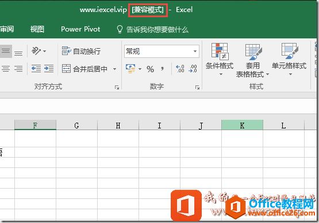Center text horizontally in cell
The width and height of the screenshot is (319, 223).
point(6,69)
